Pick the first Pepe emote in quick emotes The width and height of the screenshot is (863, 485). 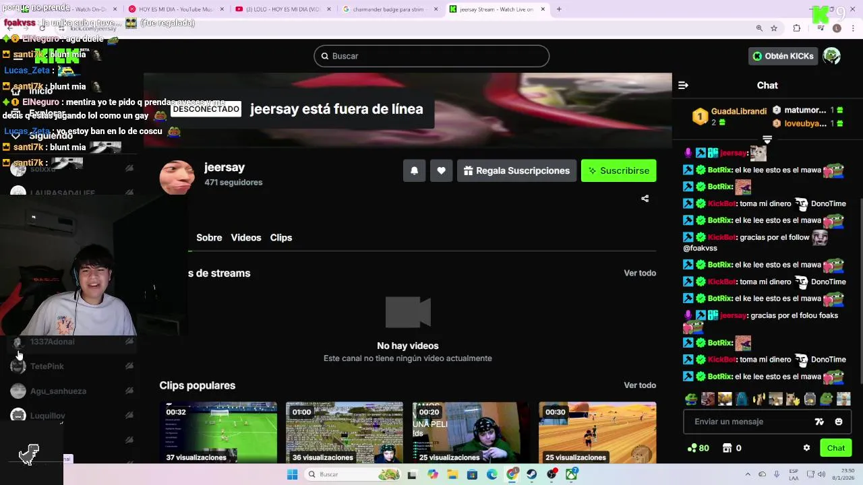click(x=691, y=399)
